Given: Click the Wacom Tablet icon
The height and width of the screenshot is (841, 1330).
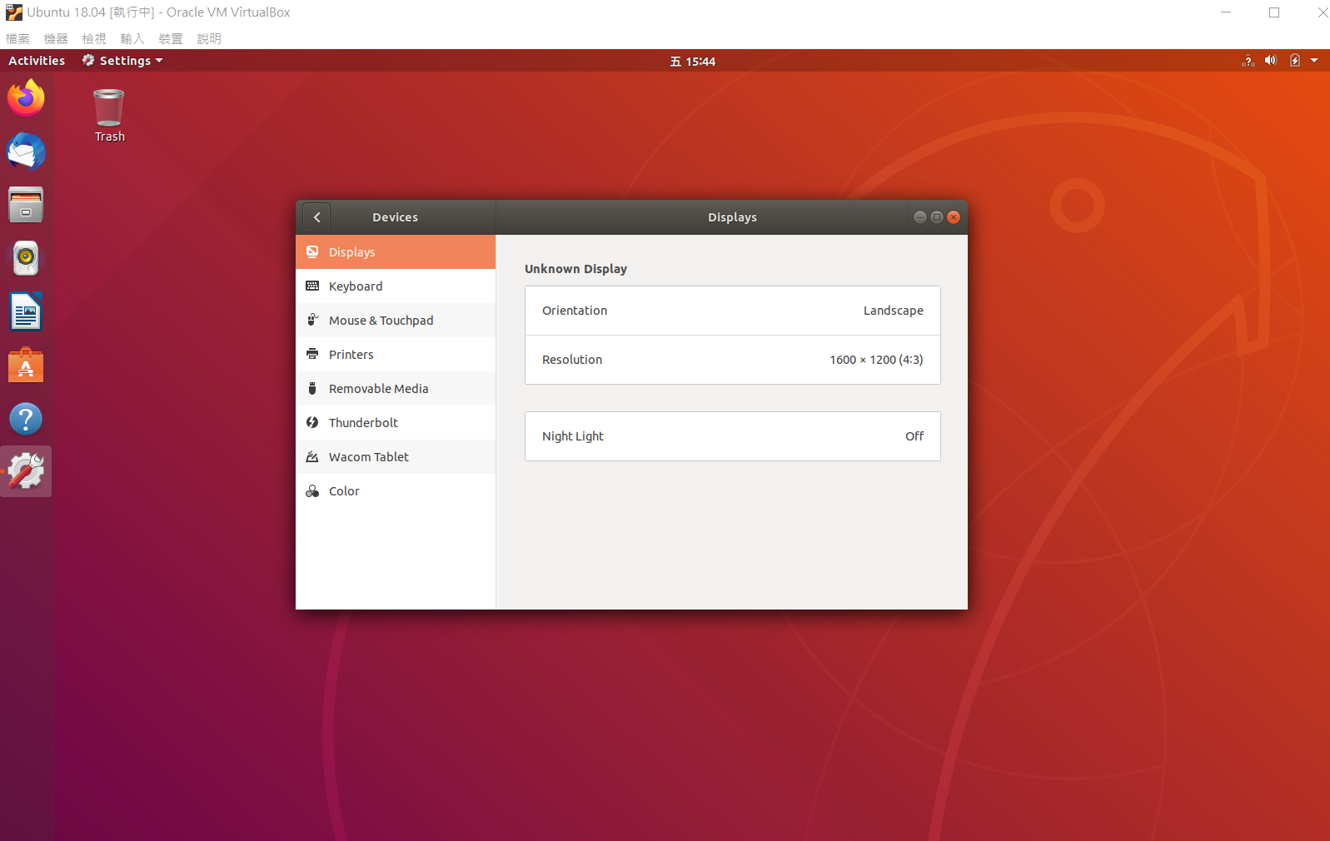Looking at the screenshot, I should click(312, 456).
